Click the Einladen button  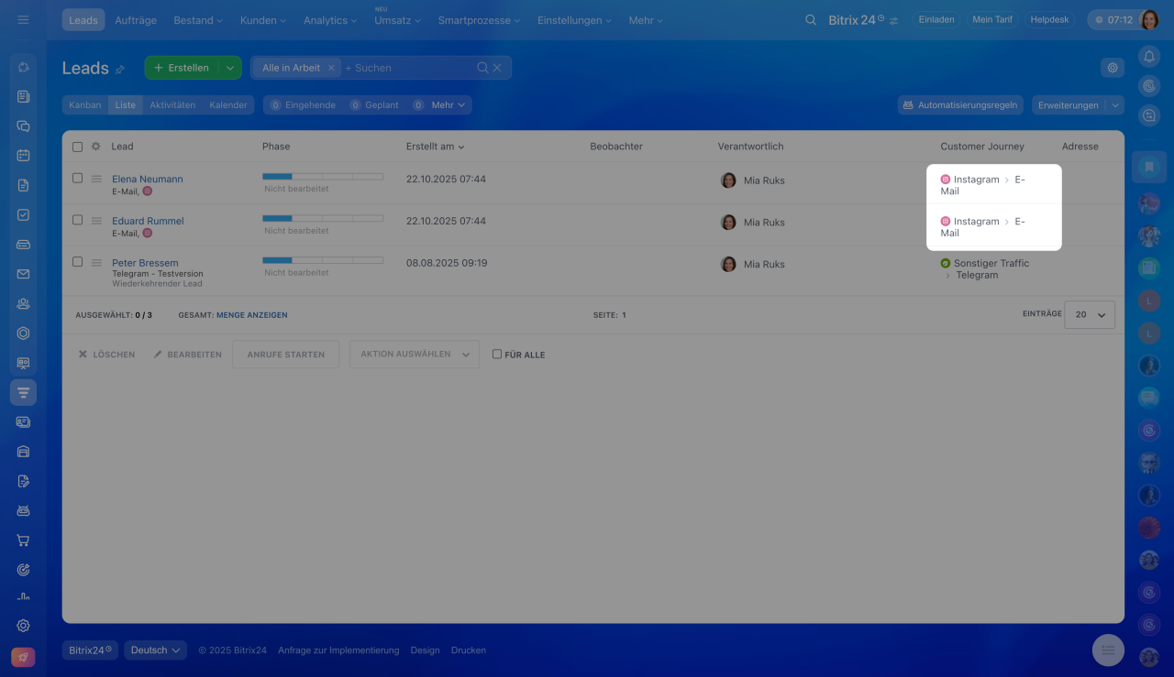(x=936, y=19)
